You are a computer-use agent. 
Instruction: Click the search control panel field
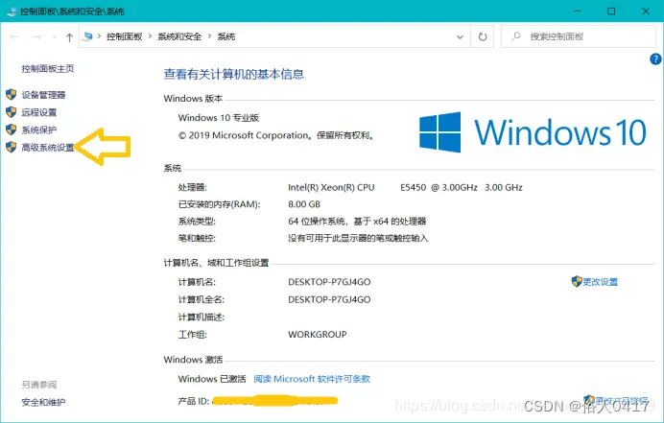point(579,36)
